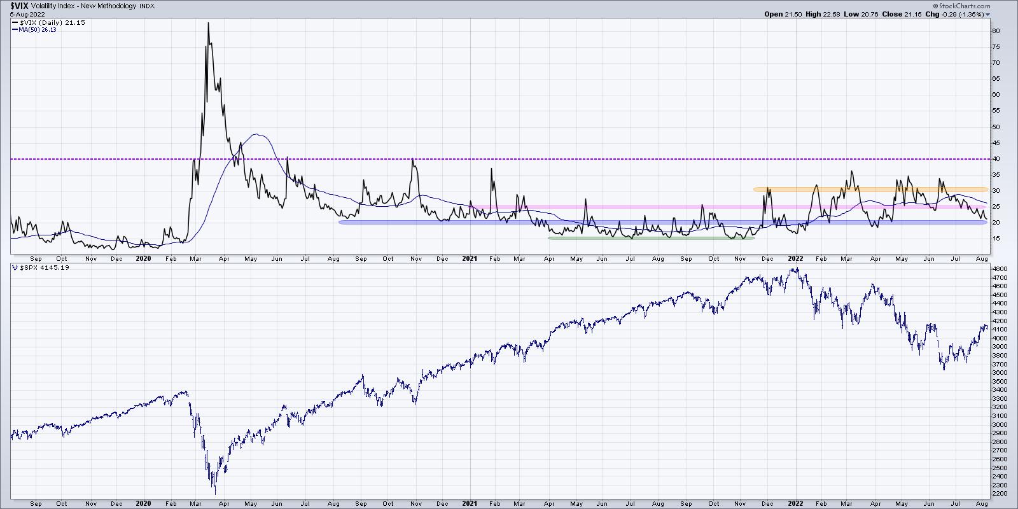Click the $SPX bar-chart legend icon
Image resolution: width=1018 pixels, height=509 pixels.
pyautogui.click(x=15, y=267)
